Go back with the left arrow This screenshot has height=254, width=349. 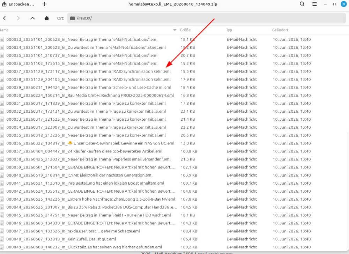(5, 18)
